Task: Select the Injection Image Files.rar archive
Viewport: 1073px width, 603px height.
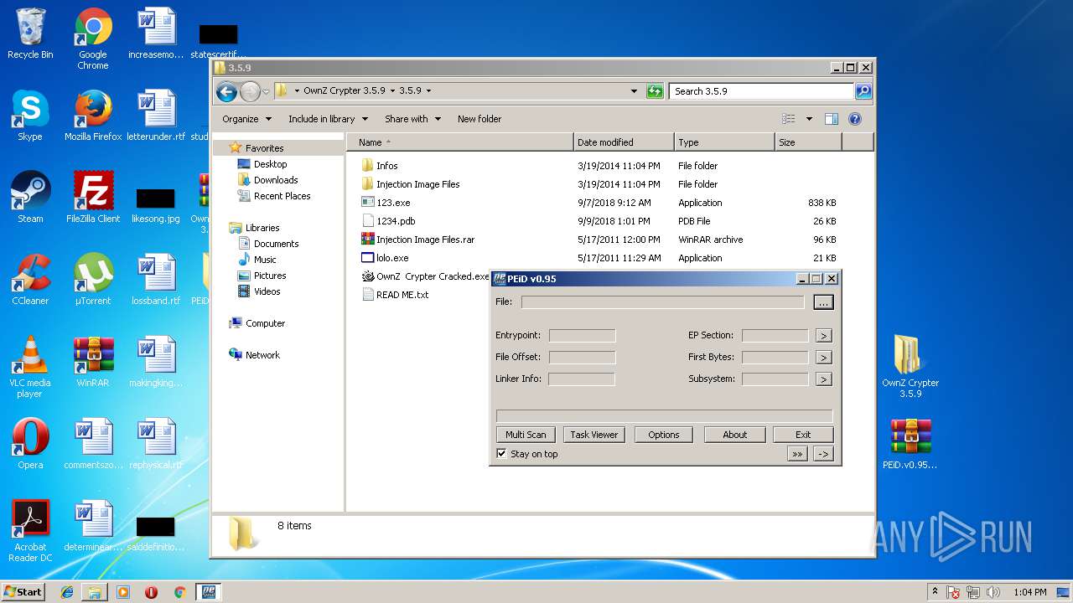Action: point(425,240)
